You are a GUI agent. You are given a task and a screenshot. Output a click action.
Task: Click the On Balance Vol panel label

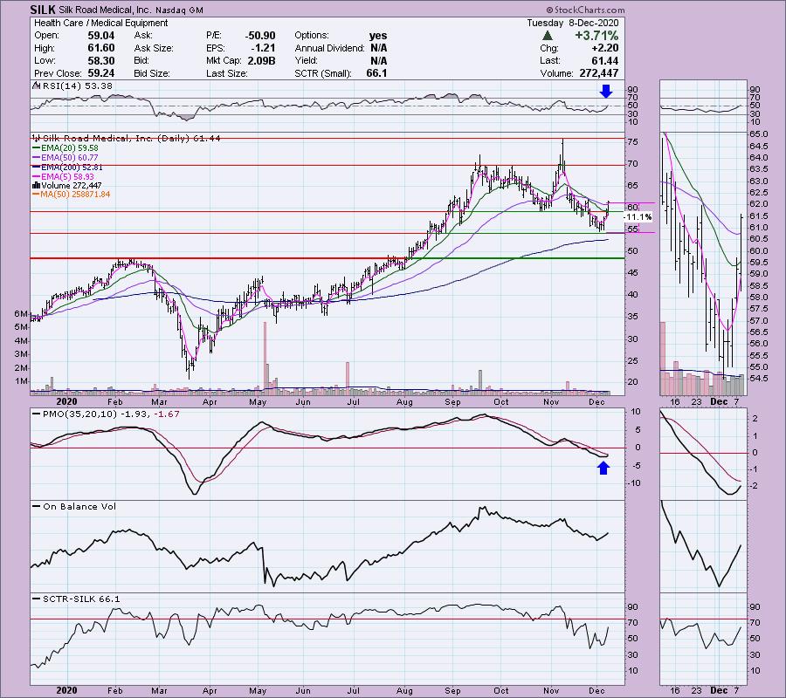(x=79, y=507)
